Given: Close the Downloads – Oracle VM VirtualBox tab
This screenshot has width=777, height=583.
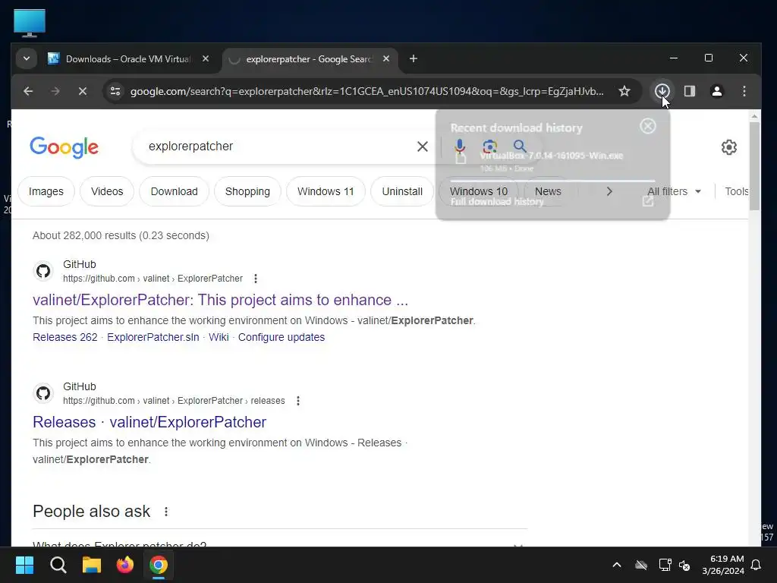Looking at the screenshot, I should [x=206, y=59].
